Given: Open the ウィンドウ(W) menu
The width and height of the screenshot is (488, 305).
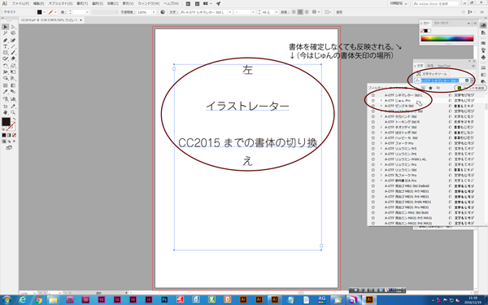Looking at the screenshot, I should [x=149, y=4].
